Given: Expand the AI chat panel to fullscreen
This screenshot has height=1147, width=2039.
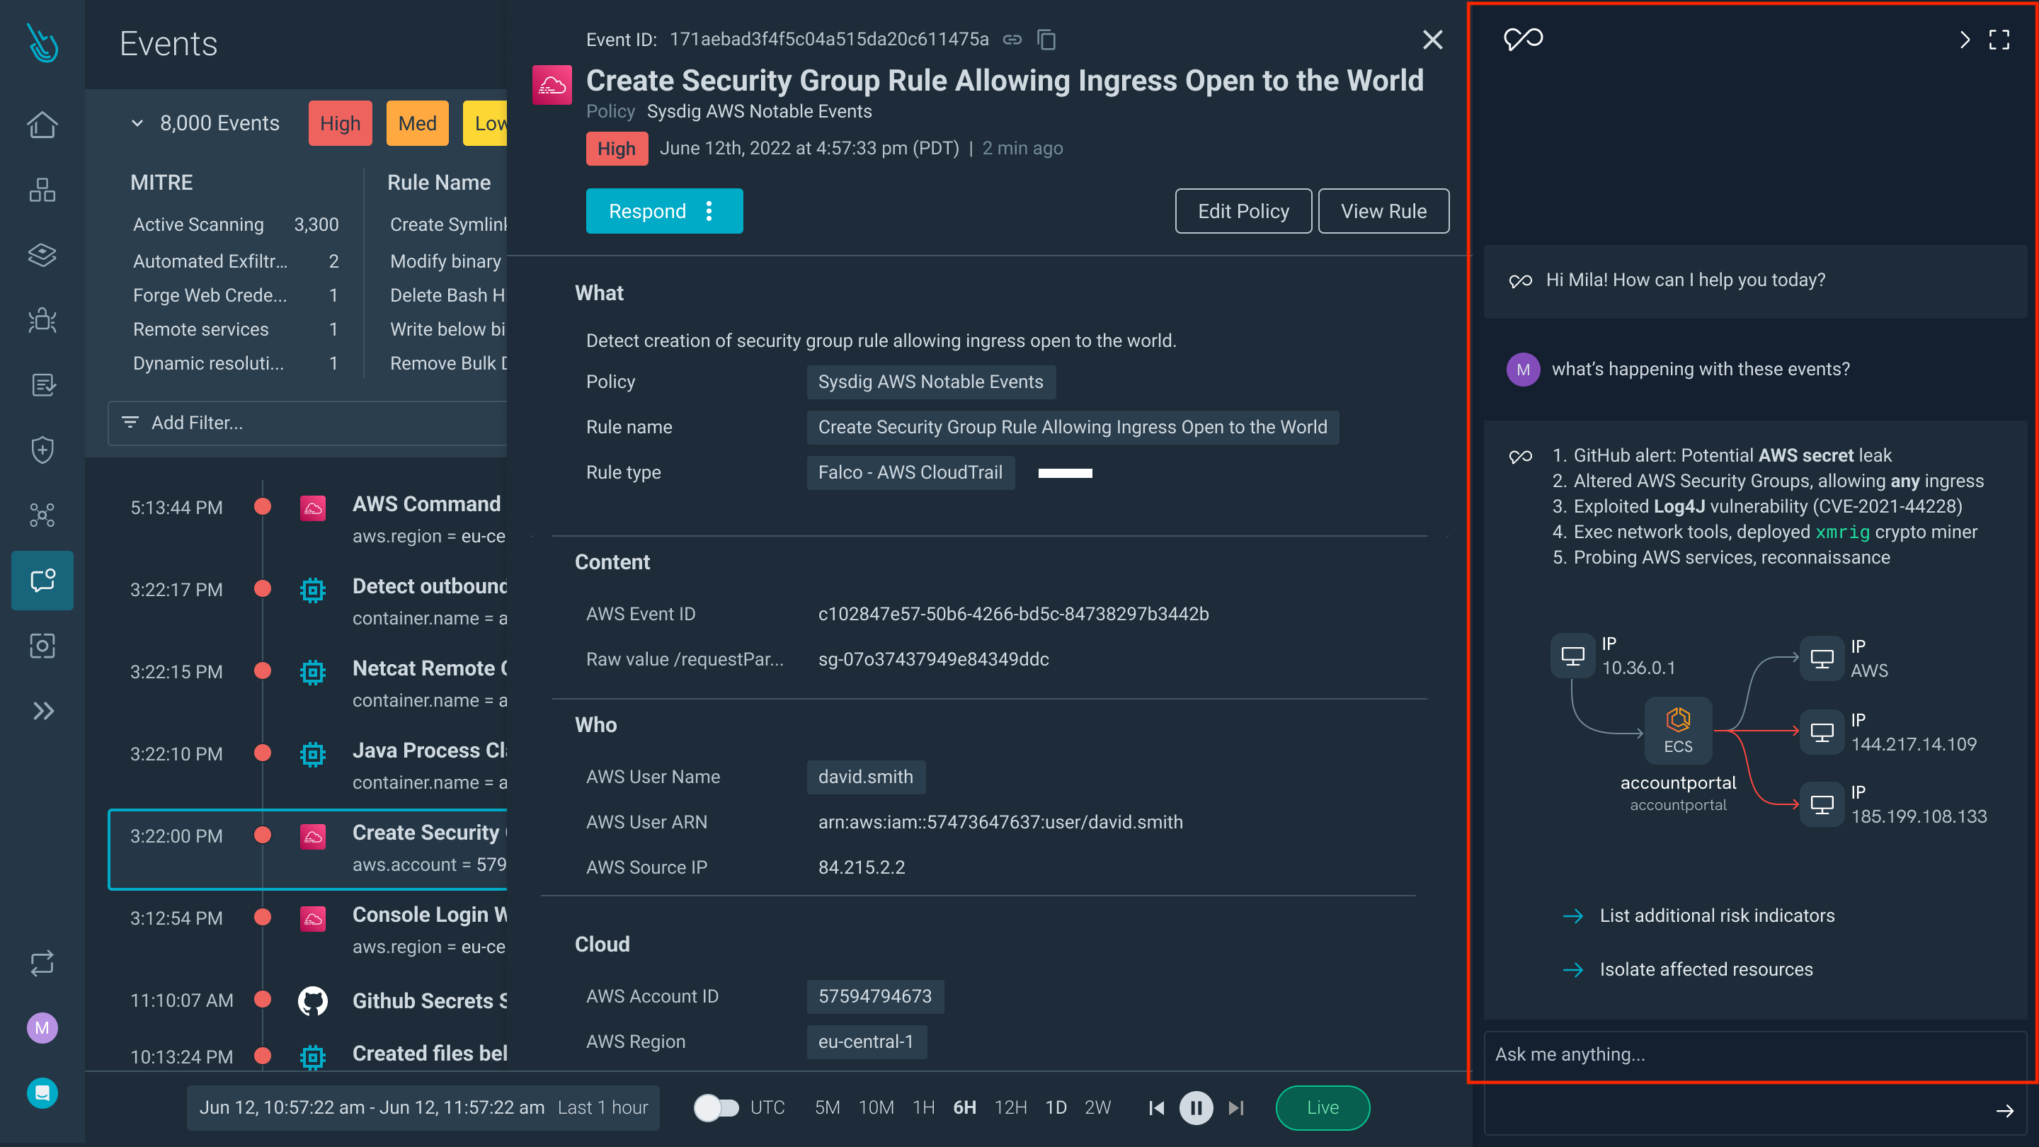Looking at the screenshot, I should click(x=1999, y=40).
